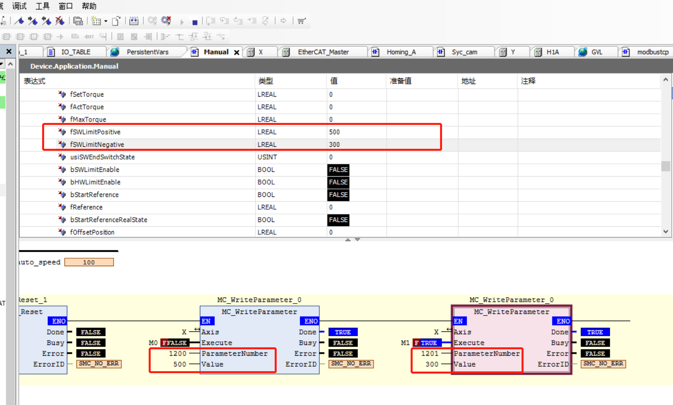Click the show current statement arrow icon
This screenshot has width=673, height=405.
283,21
